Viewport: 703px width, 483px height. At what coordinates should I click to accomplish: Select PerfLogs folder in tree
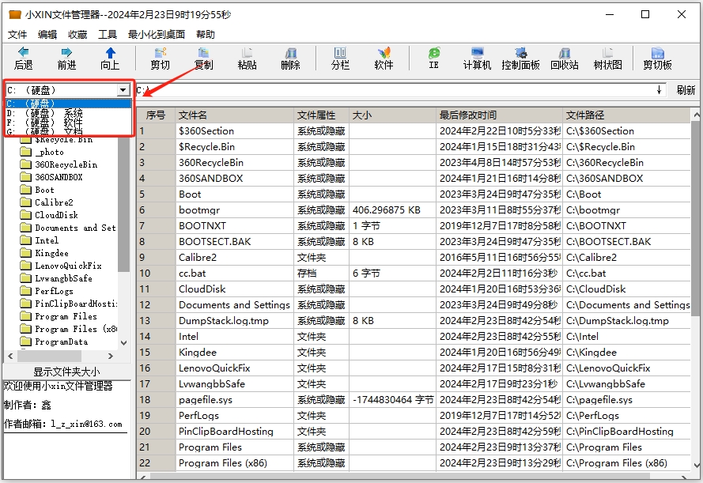54,291
